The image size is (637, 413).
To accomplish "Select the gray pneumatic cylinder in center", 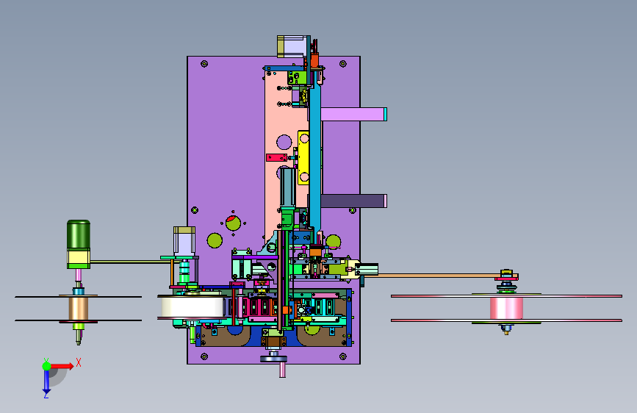I will 287,187.
